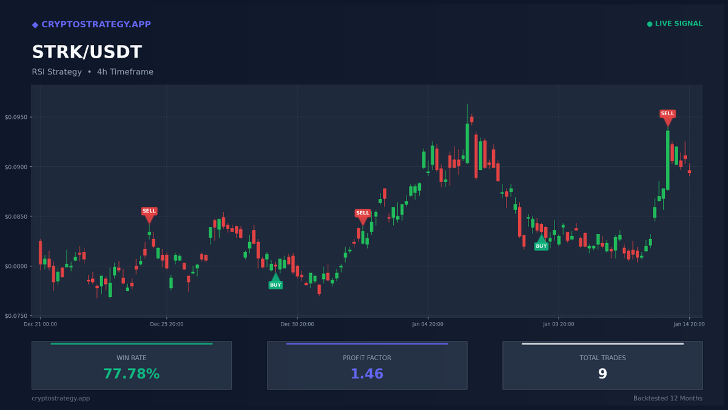Click the Backtested 12 Months footer text

tap(668, 398)
